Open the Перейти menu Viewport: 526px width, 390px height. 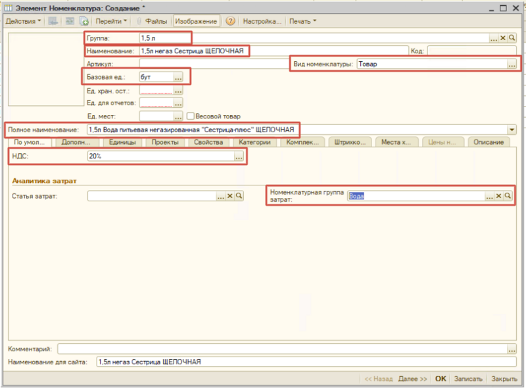coord(111,21)
